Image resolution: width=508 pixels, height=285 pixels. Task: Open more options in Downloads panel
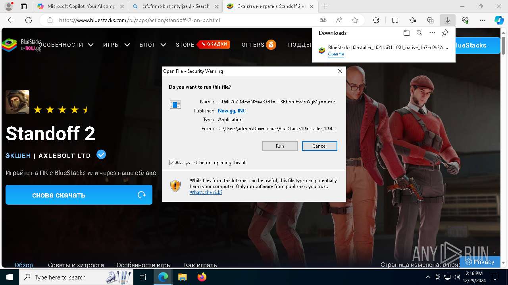point(432,33)
